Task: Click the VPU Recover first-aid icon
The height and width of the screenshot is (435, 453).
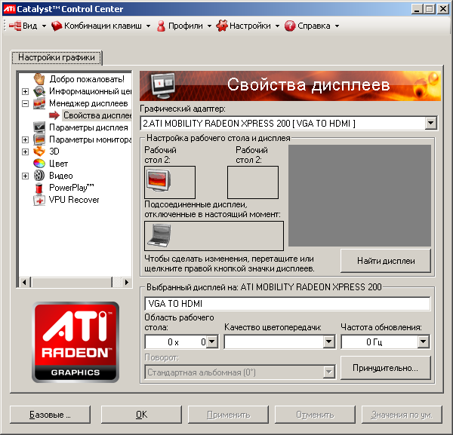Action: (39, 200)
